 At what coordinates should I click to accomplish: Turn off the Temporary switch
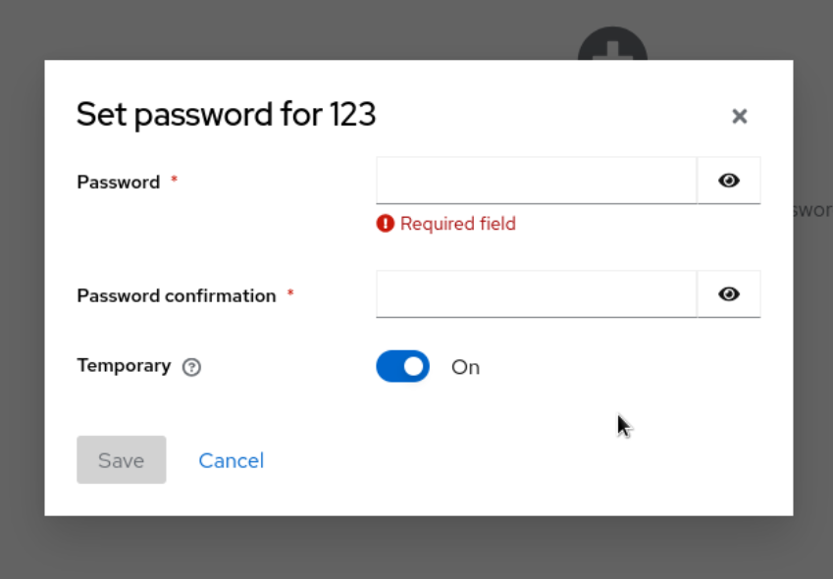tap(402, 366)
